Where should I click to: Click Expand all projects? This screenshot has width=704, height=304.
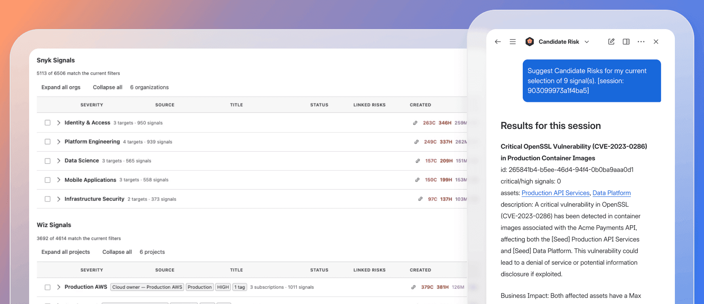(66, 252)
